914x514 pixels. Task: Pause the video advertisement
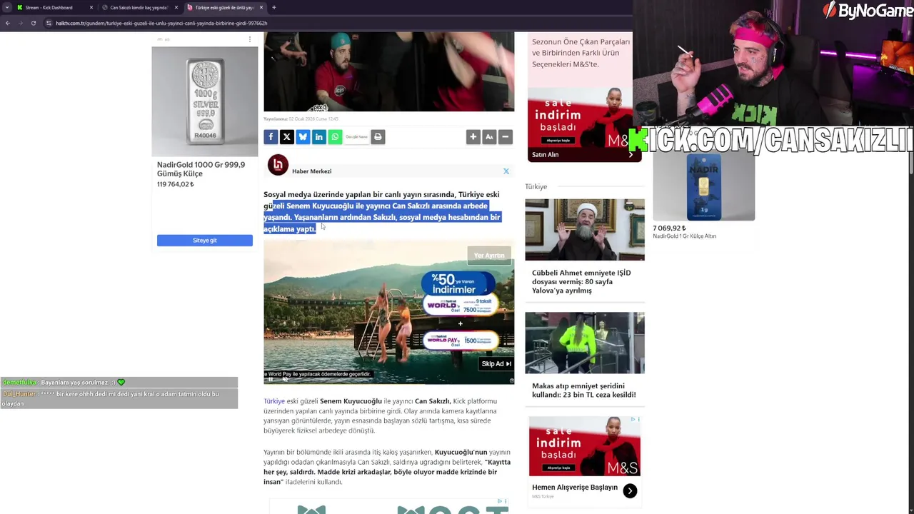[271, 380]
